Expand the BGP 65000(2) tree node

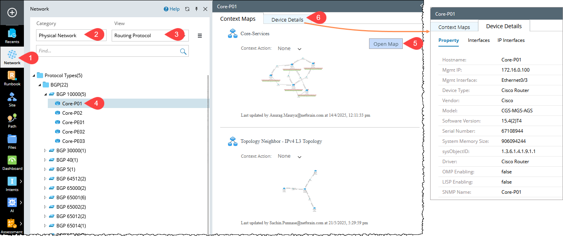[45, 188]
